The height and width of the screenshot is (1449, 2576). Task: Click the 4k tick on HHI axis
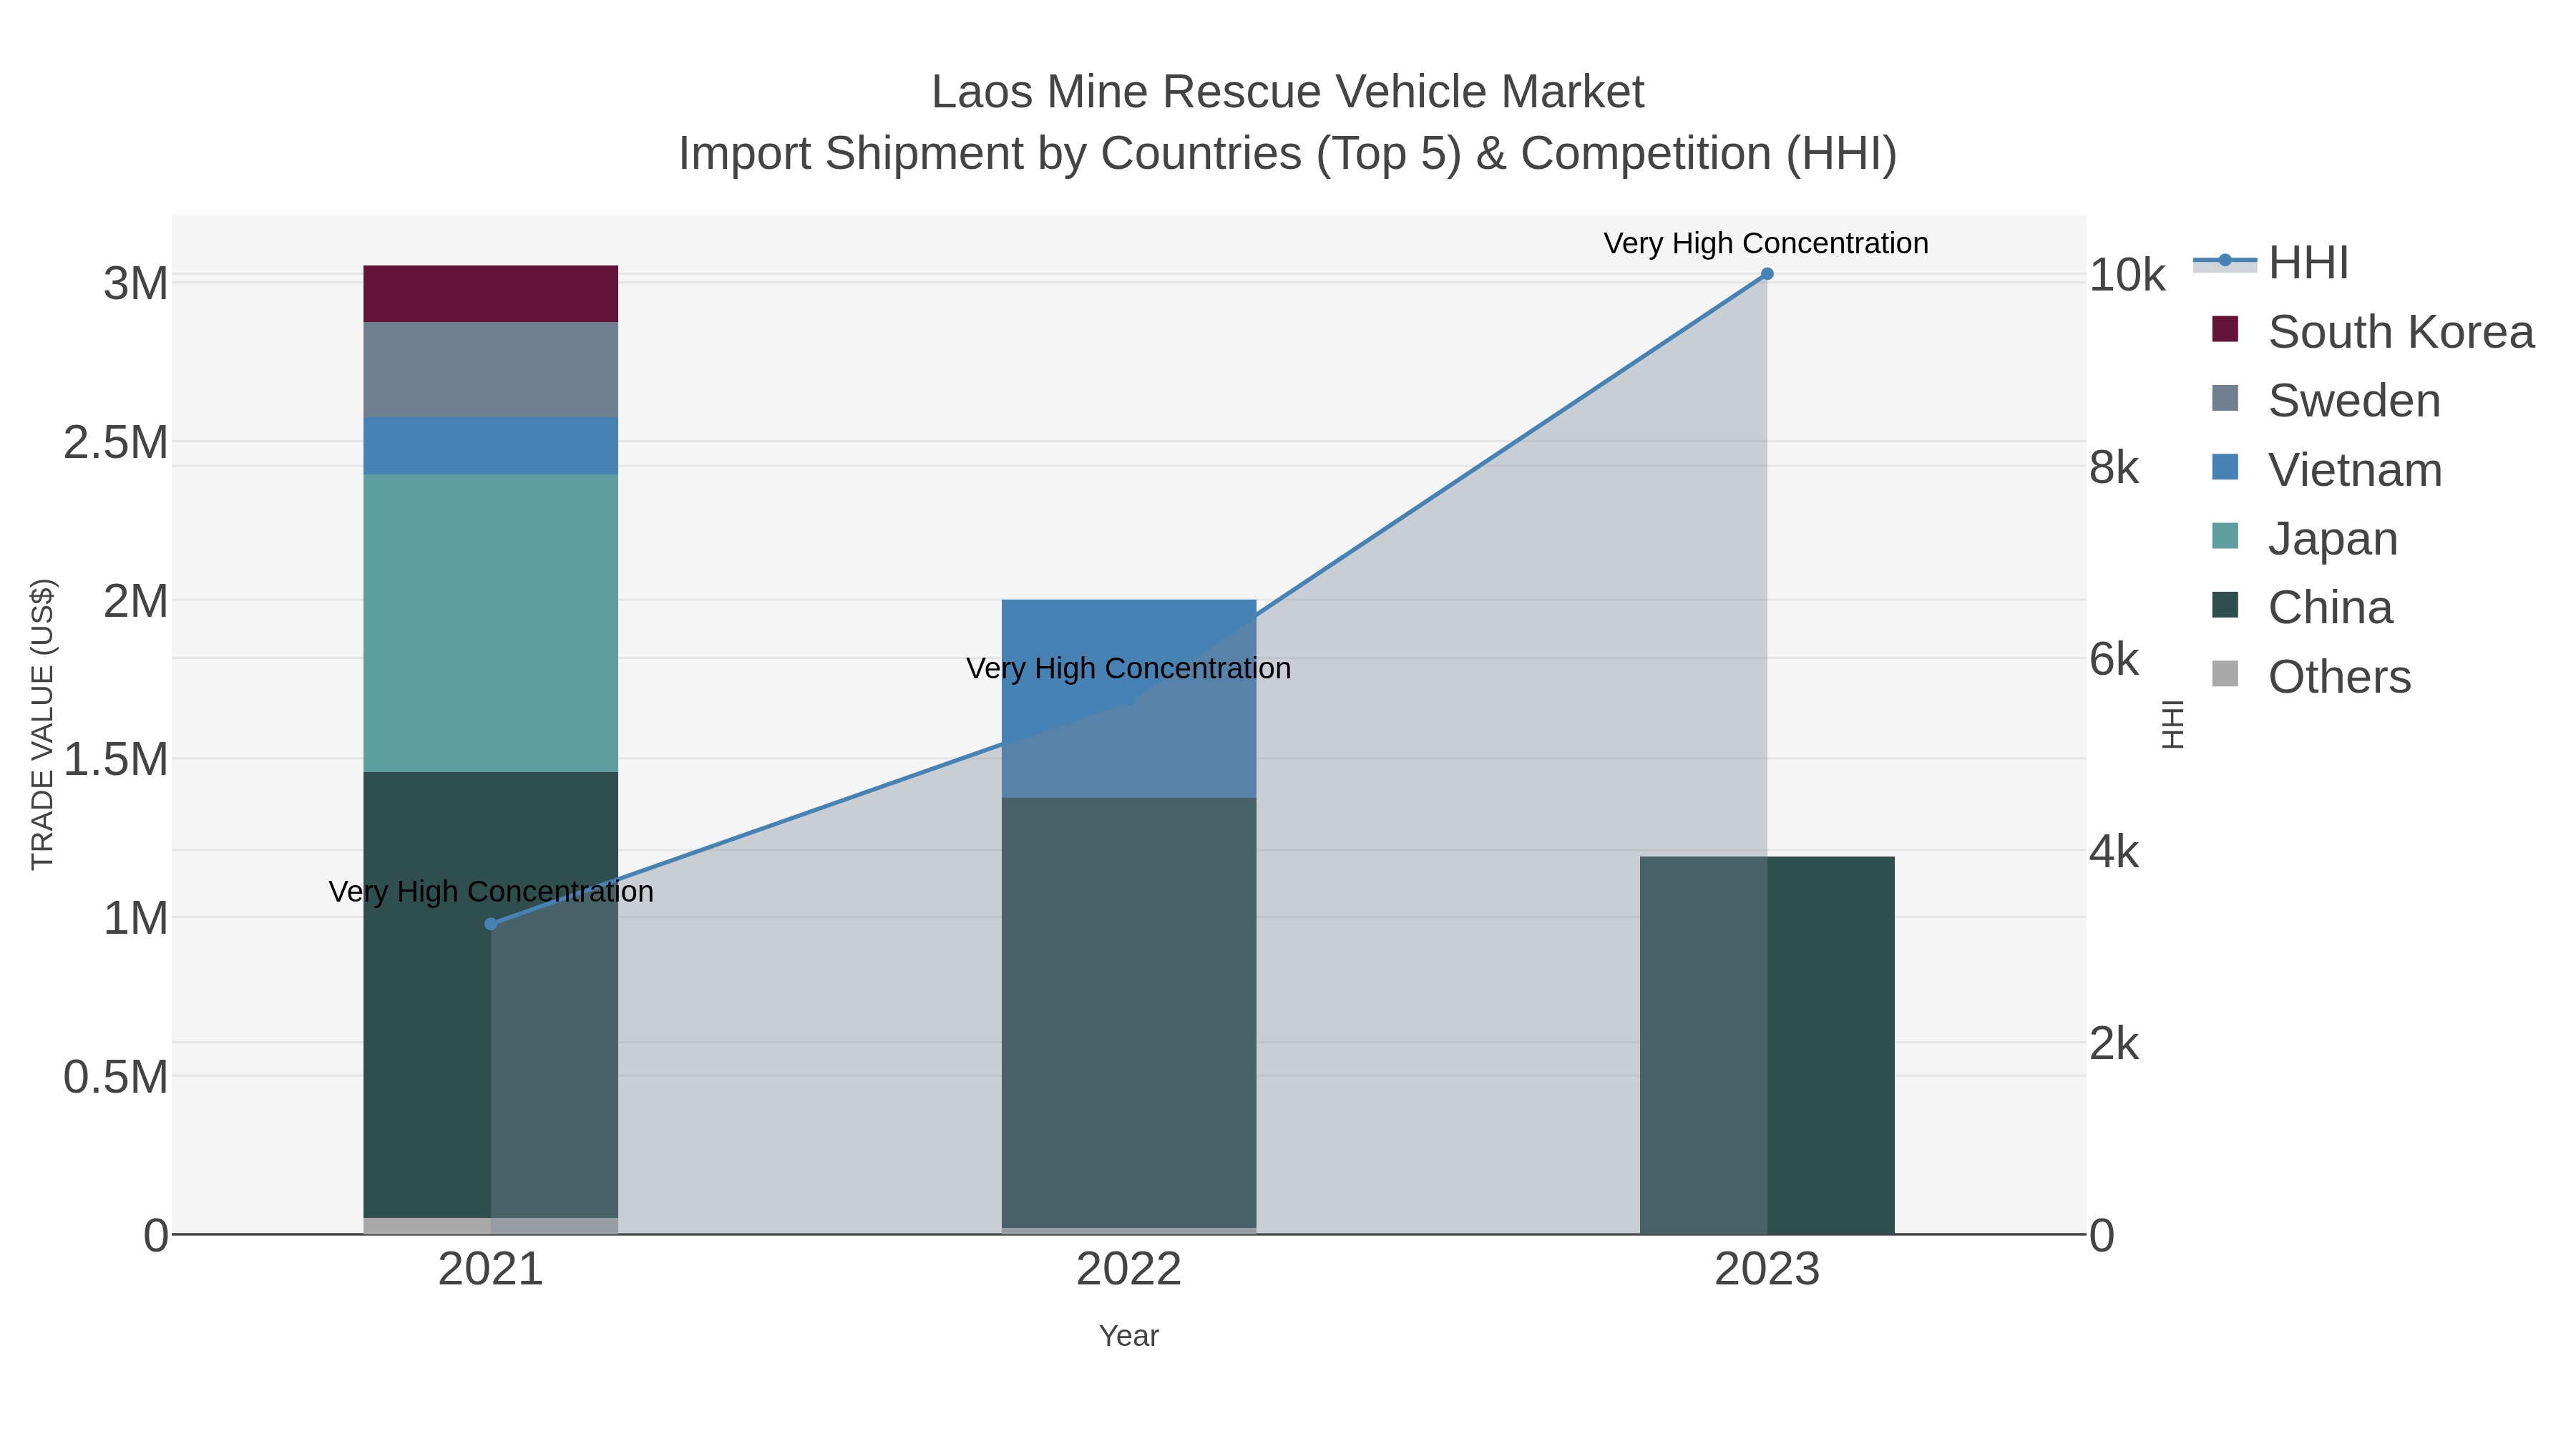[2114, 852]
